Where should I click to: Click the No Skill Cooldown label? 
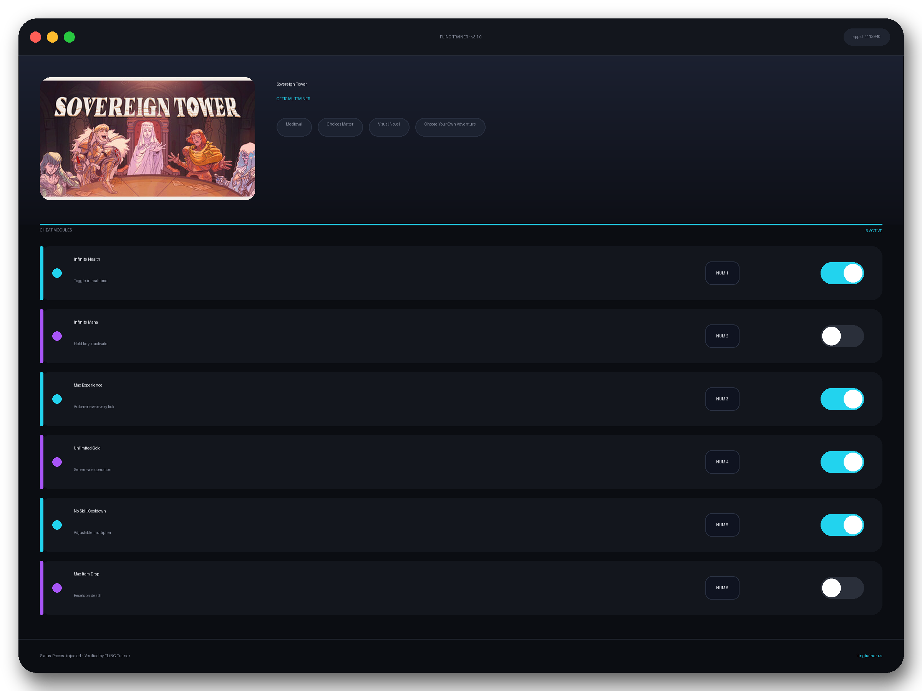[x=90, y=511]
